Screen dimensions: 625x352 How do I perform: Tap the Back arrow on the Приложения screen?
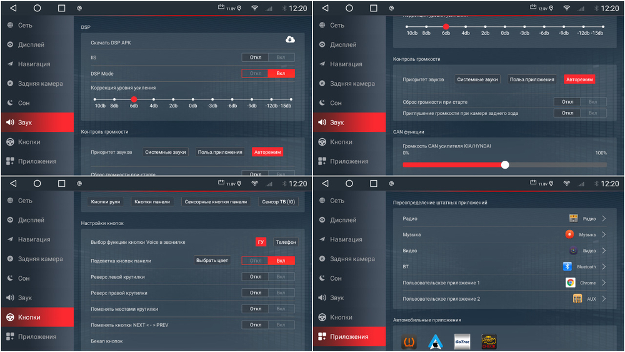tap(325, 183)
